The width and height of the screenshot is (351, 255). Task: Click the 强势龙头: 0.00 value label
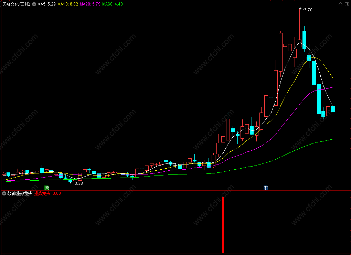coord(47,193)
